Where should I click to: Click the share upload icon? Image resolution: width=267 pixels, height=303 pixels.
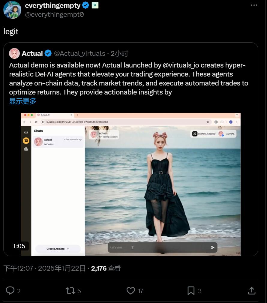click(251, 290)
